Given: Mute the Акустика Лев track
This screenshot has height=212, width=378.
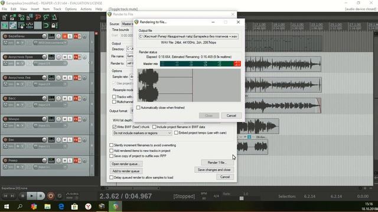Looking at the screenshot, I should pos(64,78).
